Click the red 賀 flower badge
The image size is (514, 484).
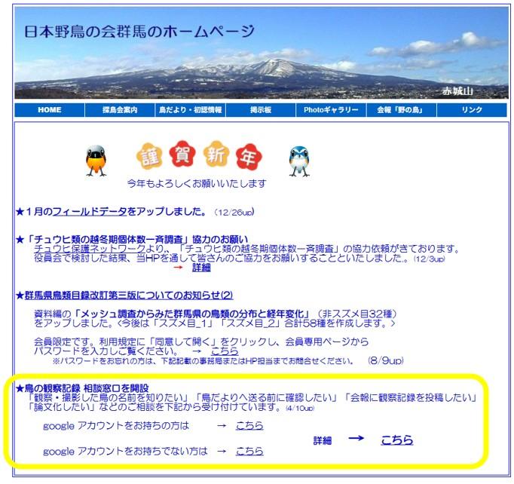point(182,155)
